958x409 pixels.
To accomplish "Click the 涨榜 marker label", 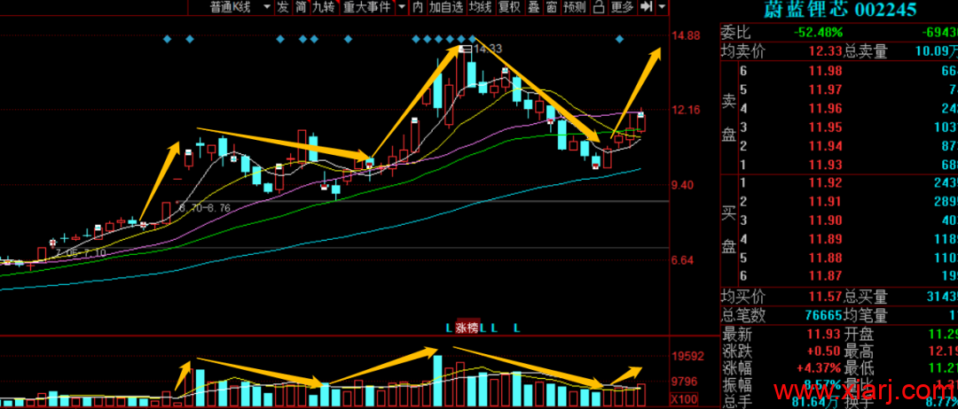I will 467,328.
